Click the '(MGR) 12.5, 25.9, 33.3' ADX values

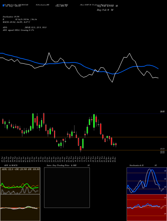[x=35, y=27]
